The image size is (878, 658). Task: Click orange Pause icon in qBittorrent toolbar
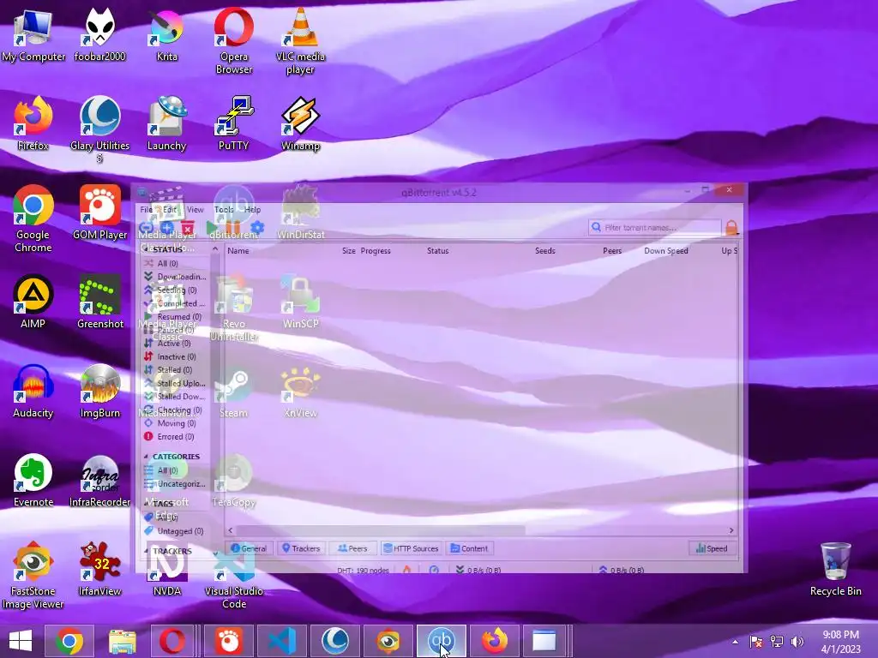click(233, 228)
